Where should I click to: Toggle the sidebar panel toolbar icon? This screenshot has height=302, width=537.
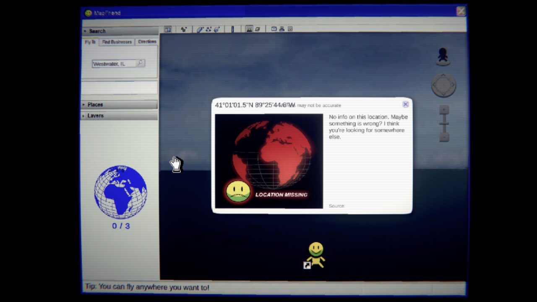[168, 29]
